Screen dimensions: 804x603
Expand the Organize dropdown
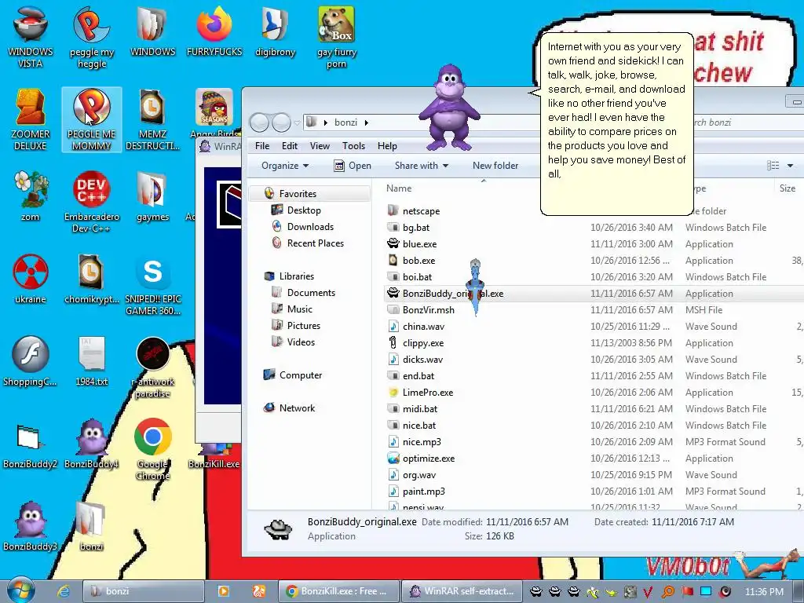(284, 165)
